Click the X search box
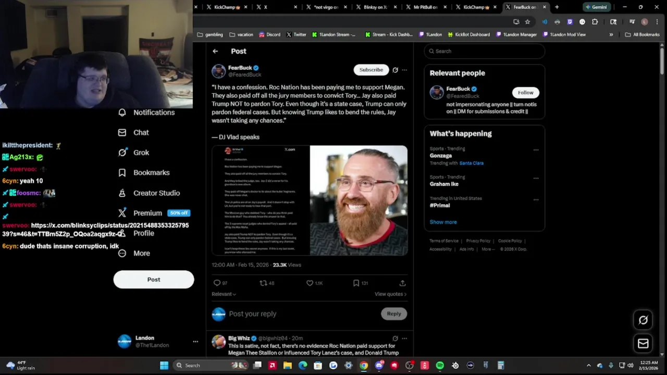 (x=484, y=51)
